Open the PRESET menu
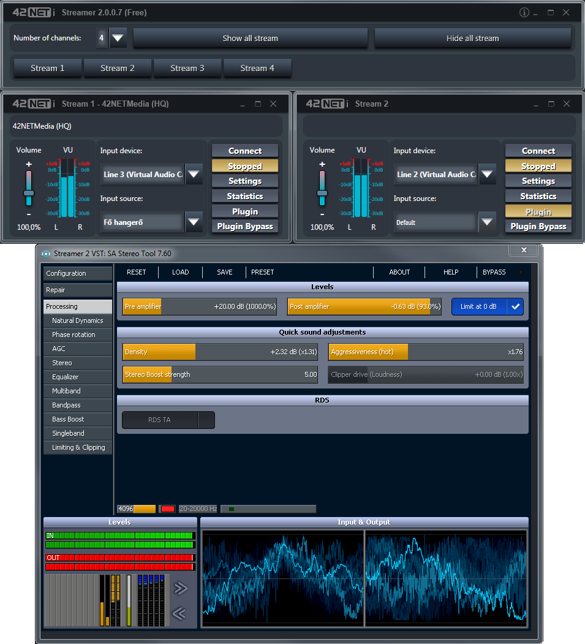This screenshot has width=585, height=644. 262,272
